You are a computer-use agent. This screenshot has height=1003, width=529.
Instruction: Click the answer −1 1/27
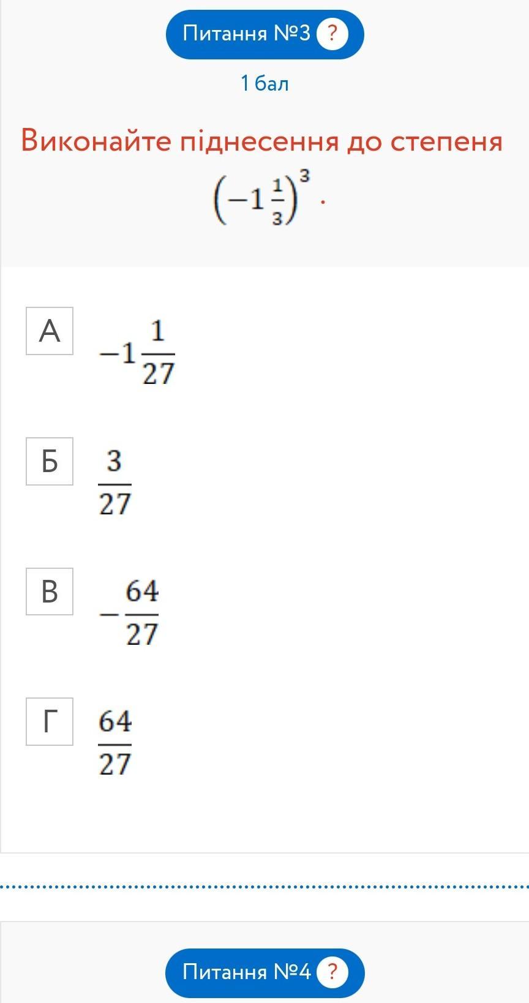137,353
